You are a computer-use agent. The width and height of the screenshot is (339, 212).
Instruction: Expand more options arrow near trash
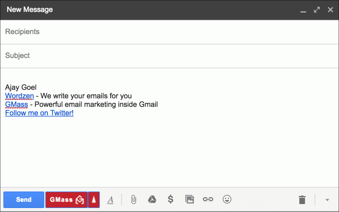327,200
